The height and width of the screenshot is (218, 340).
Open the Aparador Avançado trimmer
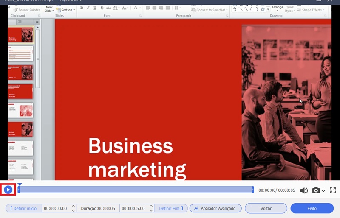(x=215, y=208)
